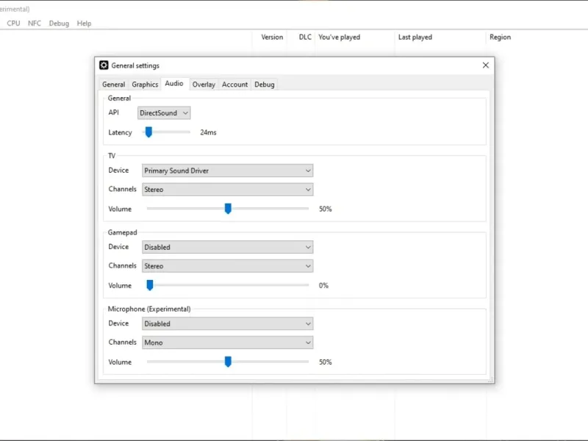Viewport: 588px width, 441px height.
Task: Open the Microphone Device dropdown
Action: (228, 323)
